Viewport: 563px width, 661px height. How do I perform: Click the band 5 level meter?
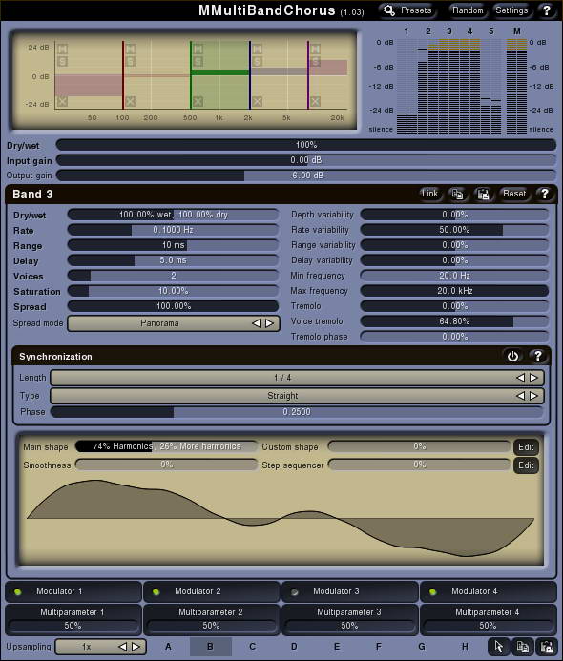click(x=490, y=87)
